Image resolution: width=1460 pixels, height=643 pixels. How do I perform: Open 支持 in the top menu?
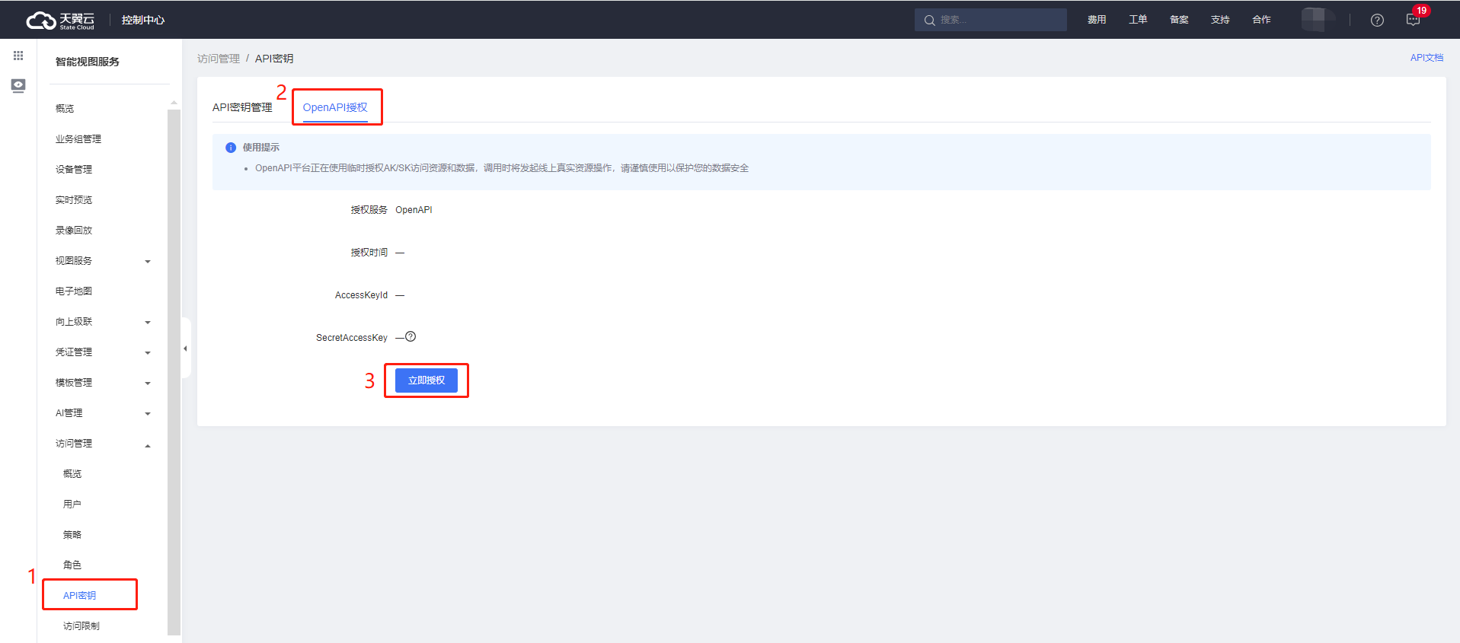pyautogui.click(x=1220, y=20)
